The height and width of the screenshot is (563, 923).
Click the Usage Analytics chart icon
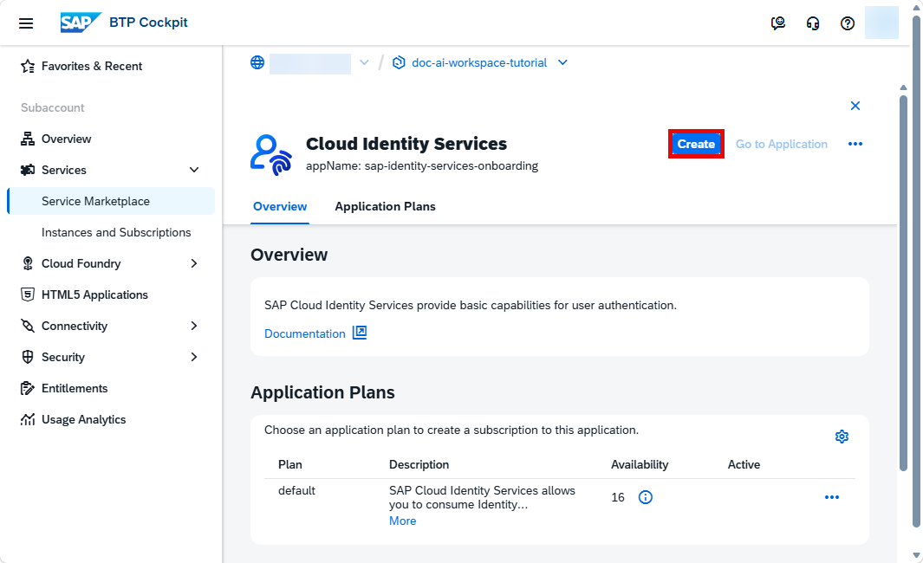28,419
